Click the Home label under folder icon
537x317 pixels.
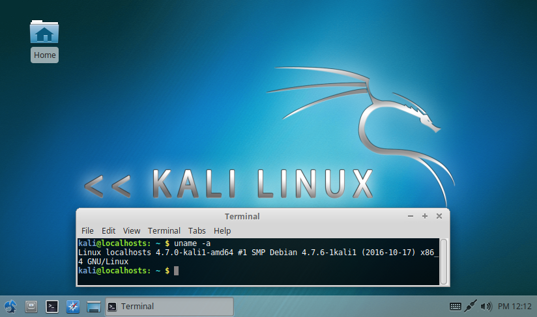(44, 55)
